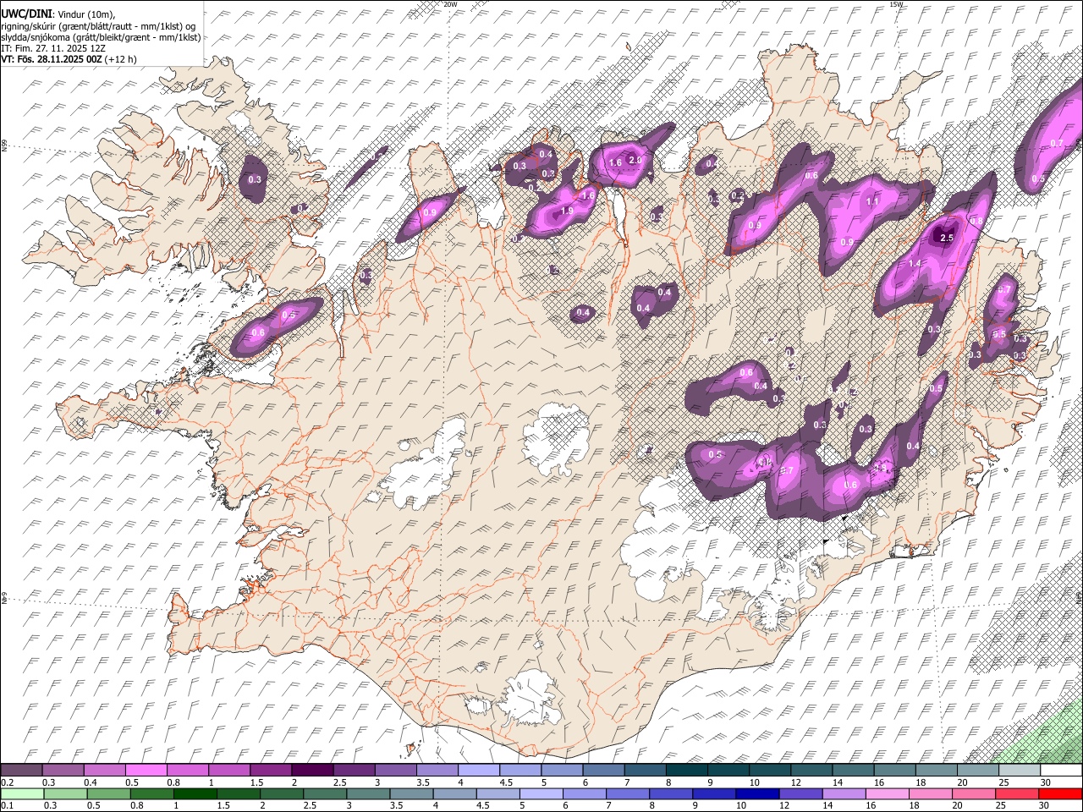Viewport: 1083px width, 812px height.
Task: Click the 20W longitude label
Action: click(450, 4)
